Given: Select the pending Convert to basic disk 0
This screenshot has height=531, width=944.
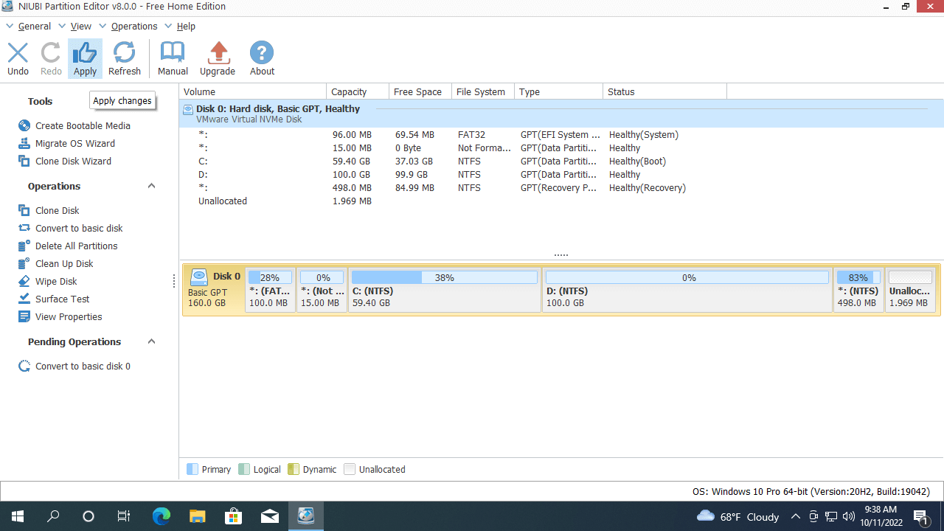Looking at the screenshot, I should click(x=83, y=366).
